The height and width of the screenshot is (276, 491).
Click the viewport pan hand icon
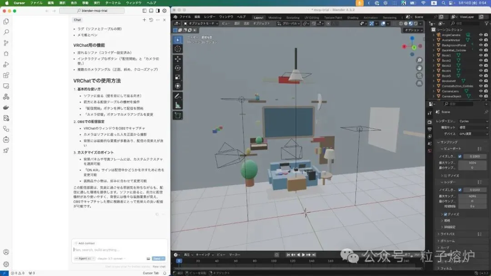coord(419,68)
